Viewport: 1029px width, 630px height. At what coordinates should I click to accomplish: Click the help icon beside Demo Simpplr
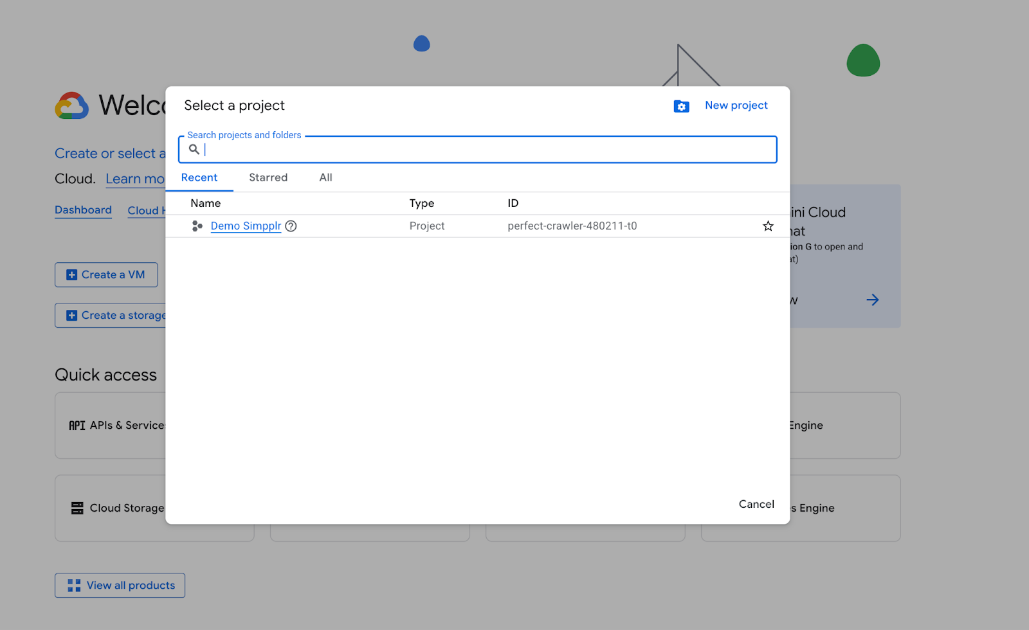point(291,226)
